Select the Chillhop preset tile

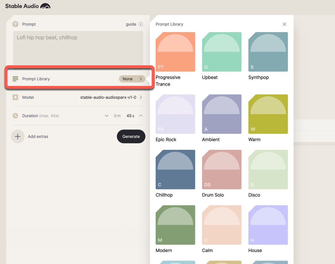(175, 169)
